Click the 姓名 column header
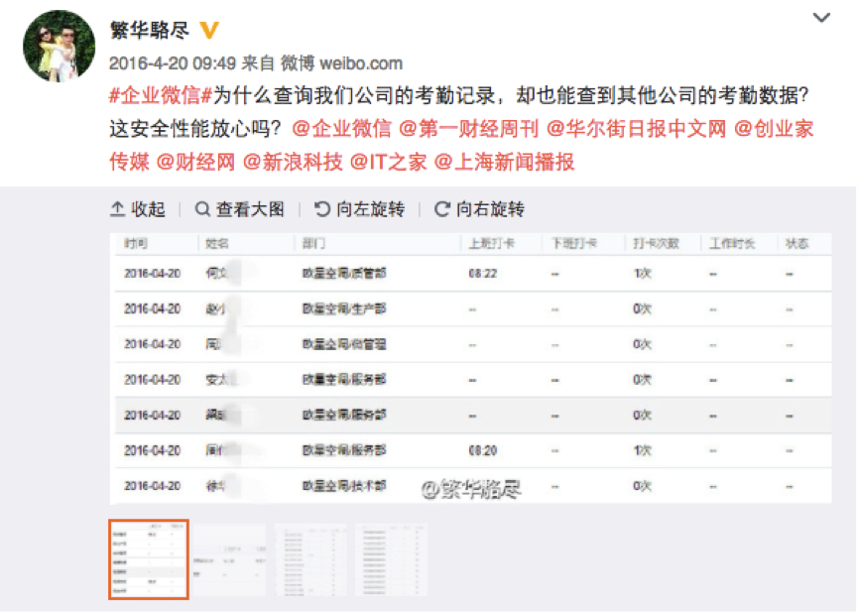Viewport: 857px width, 612px height. coord(217,244)
